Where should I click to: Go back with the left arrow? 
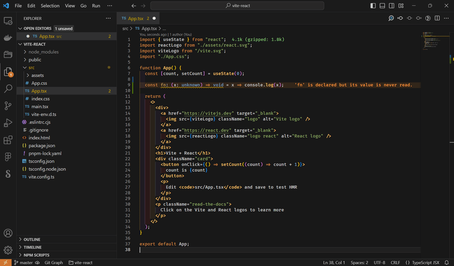click(x=133, y=6)
